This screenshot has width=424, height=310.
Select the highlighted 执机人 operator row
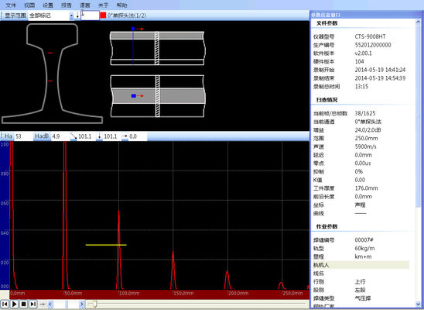[361, 265]
